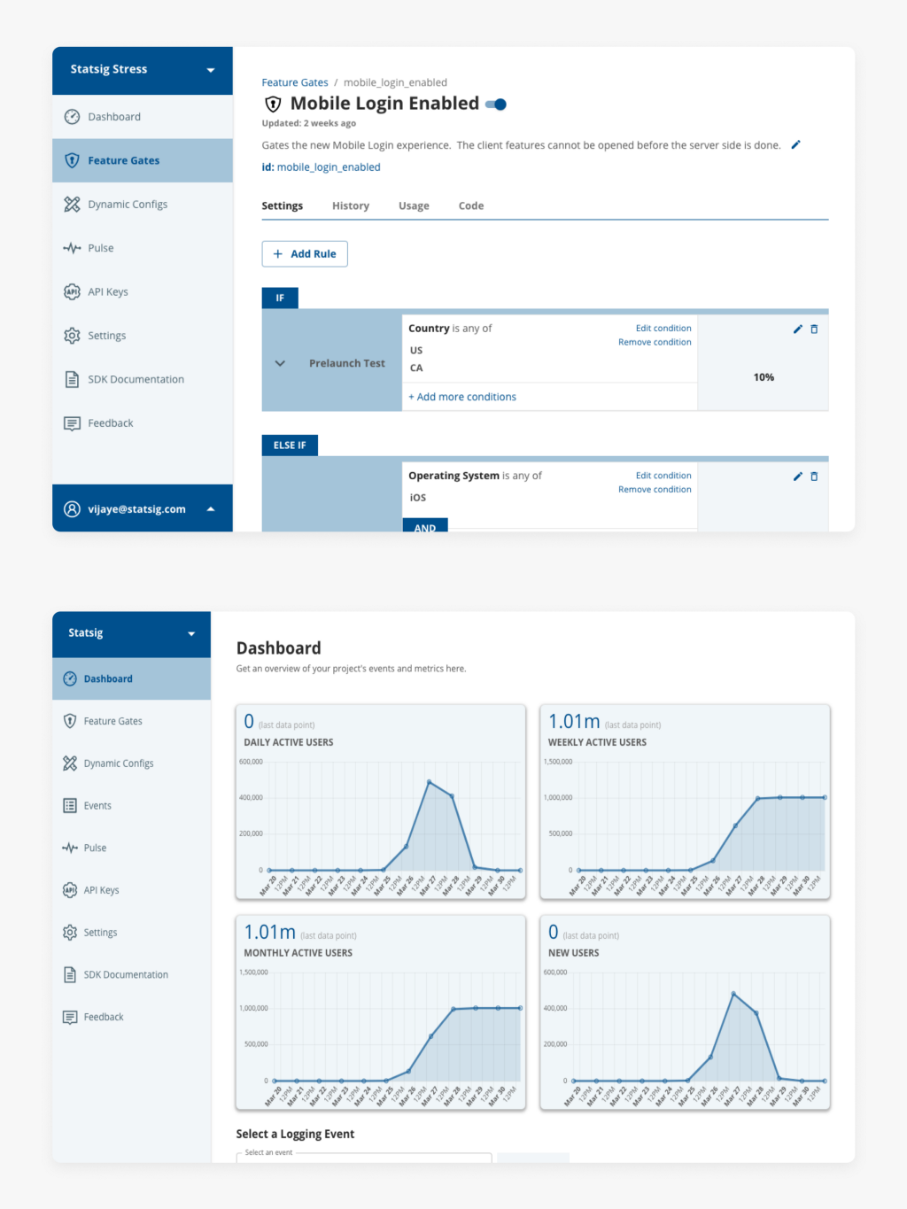Edit the Prelaunch Test rule with pencil icon

coord(797,329)
